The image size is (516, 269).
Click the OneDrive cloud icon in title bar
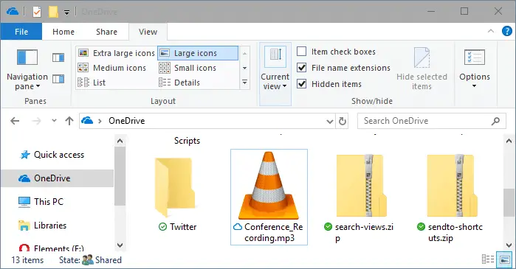tap(13, 12)
